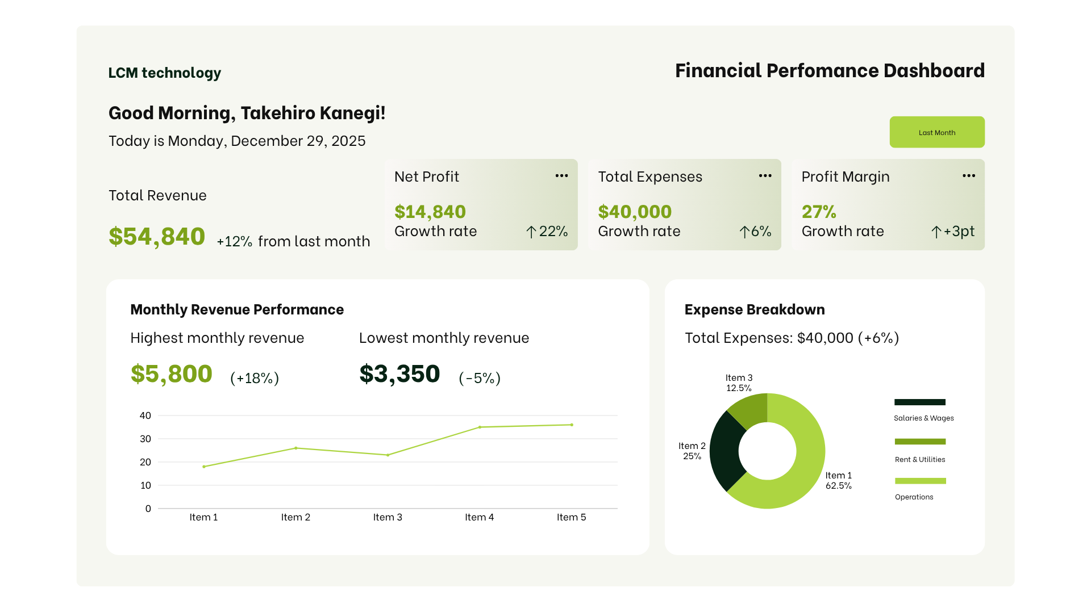The width and height of the screenshot is (1091, 613).
Task: Click the Total Expenses growth up arrow
Action: tap(744, 232)
